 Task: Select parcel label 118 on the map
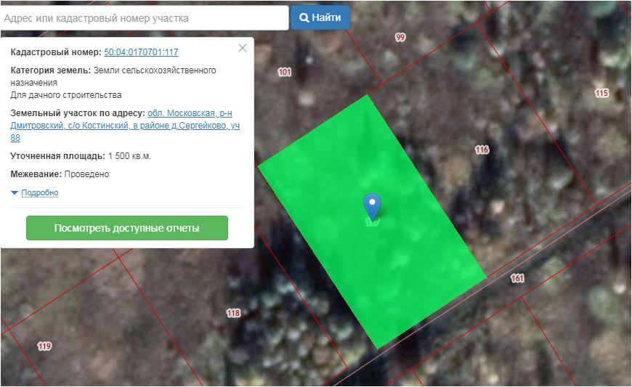tap(233, 313)
